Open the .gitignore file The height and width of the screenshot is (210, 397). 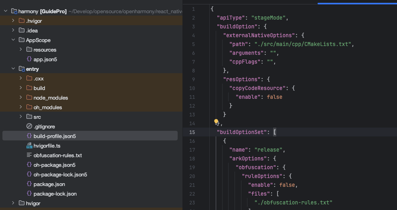[x=44, y=126]
